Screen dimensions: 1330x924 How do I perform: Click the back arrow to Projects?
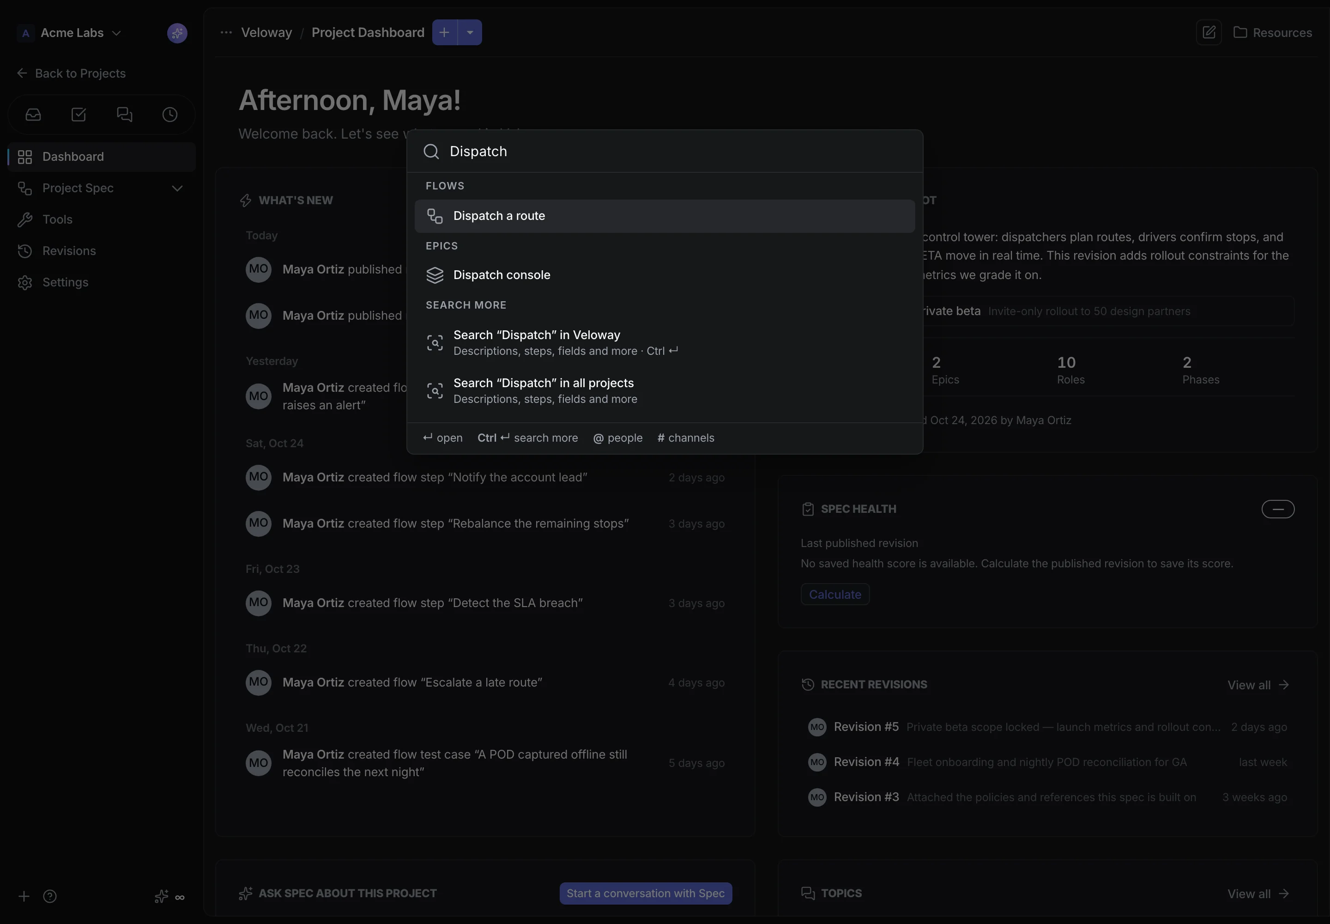22,73
